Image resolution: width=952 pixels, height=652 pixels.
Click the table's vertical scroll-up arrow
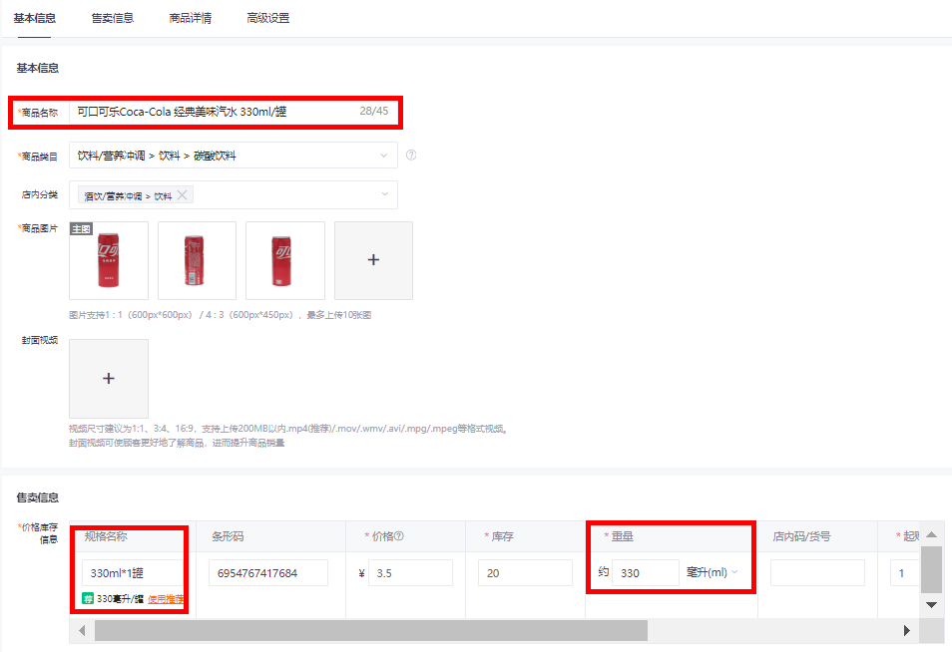click(931, 534)
